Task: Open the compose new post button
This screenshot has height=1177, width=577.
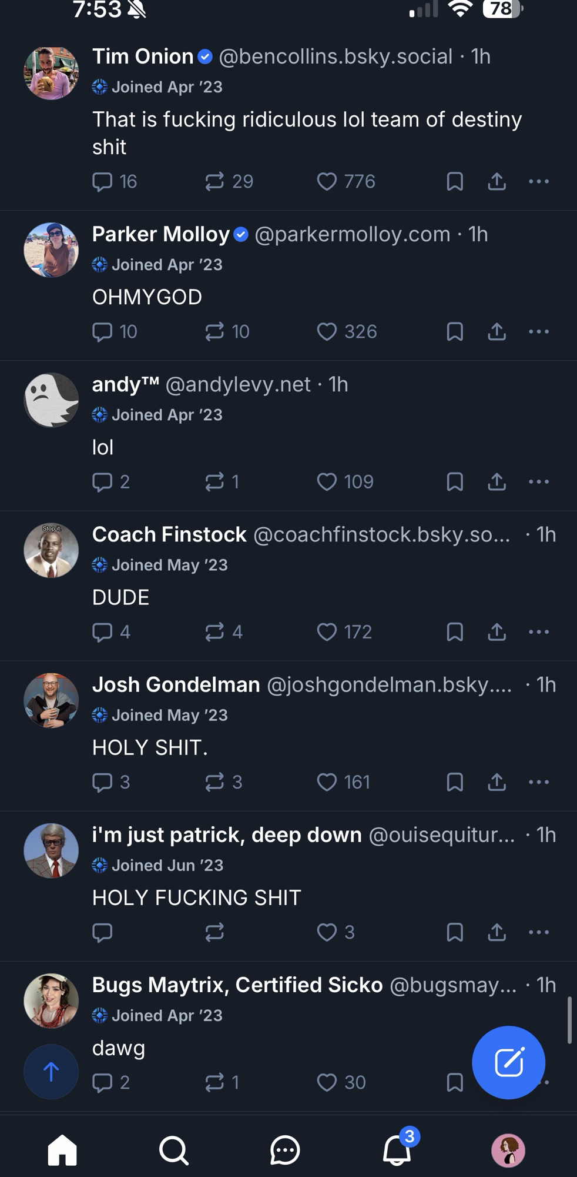Action: (x=508, y=1062)
